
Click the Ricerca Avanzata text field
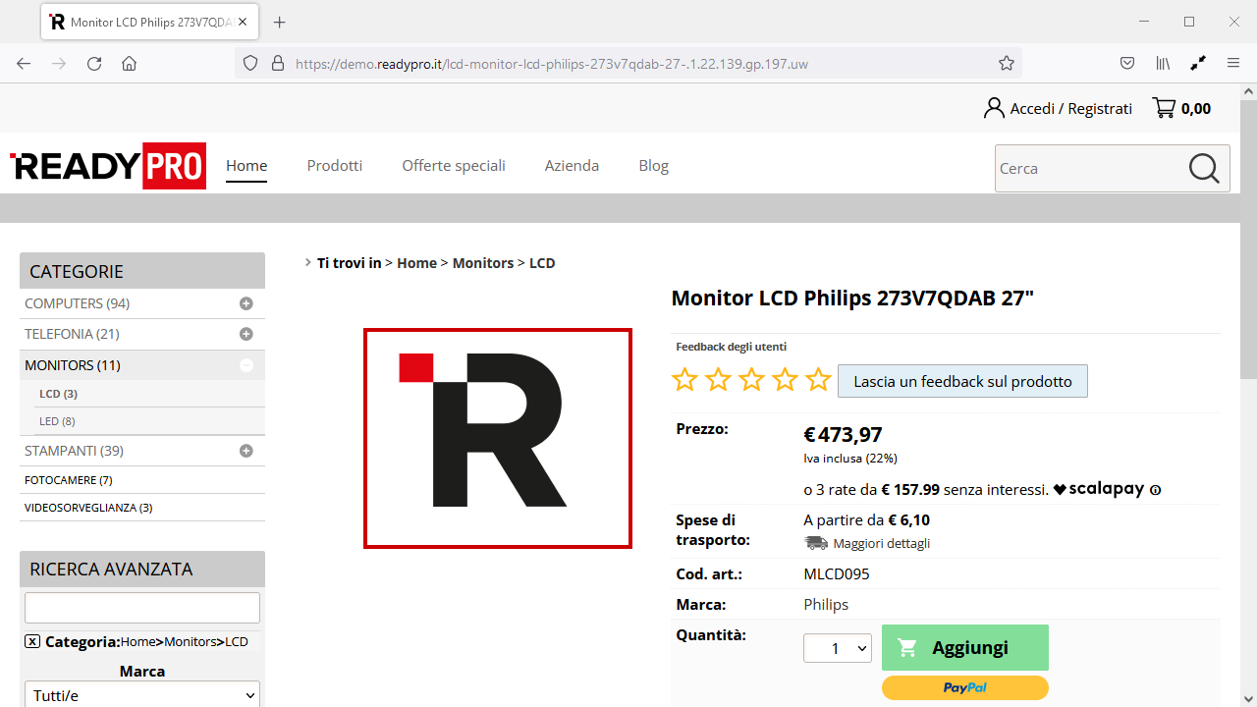[142, 608]
